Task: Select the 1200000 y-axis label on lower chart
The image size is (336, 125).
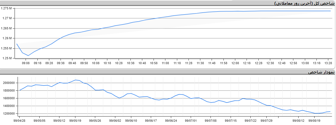Action: point(9,113)
